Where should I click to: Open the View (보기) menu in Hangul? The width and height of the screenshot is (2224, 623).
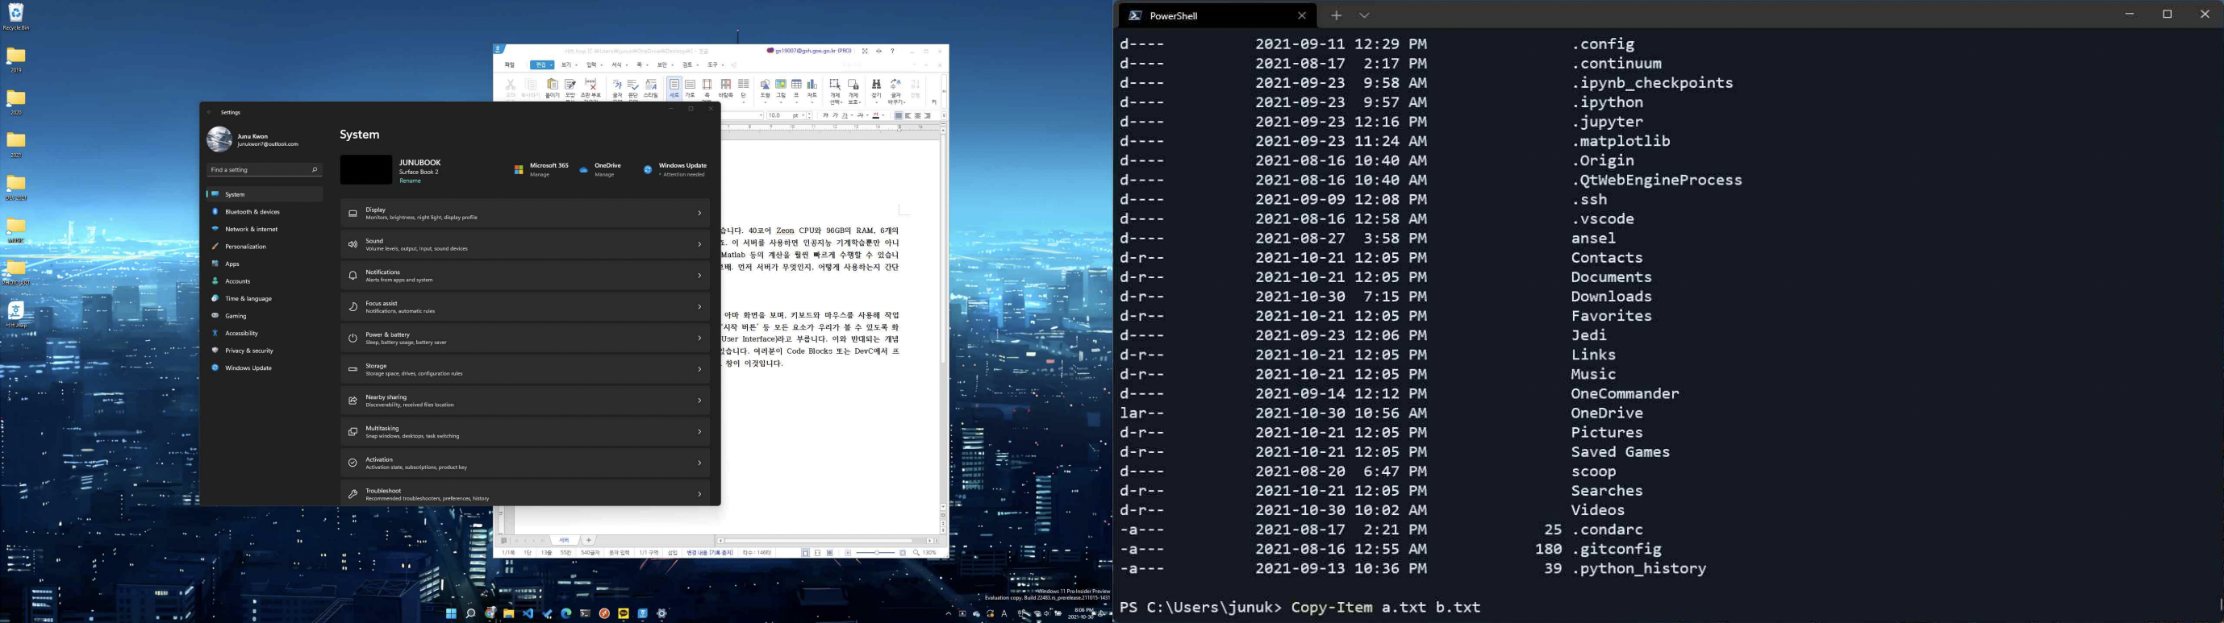570,64
